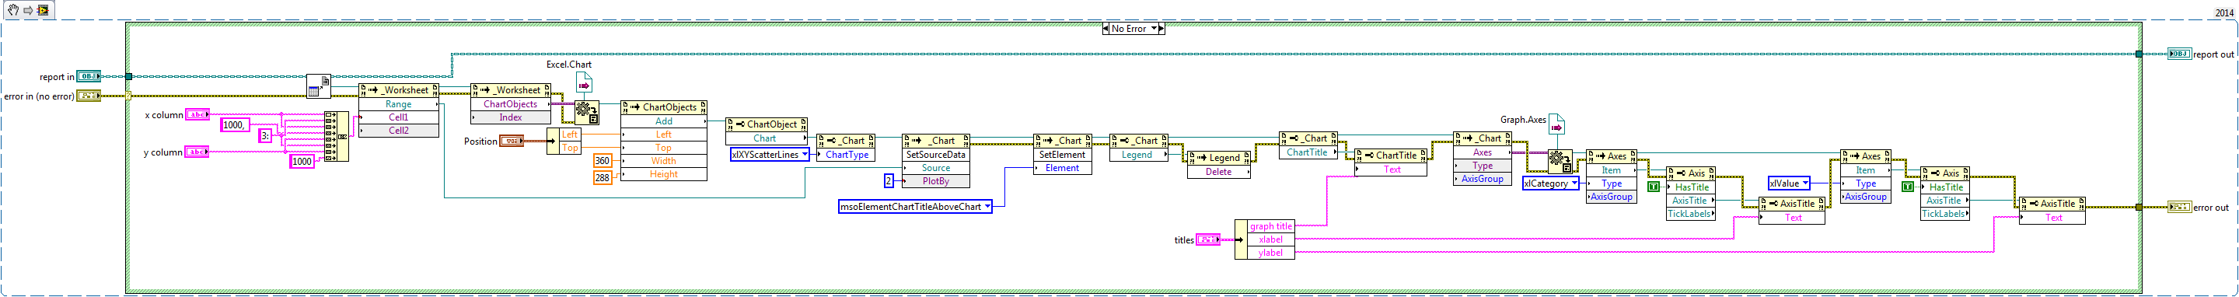
Task: Click the final AxisTitle Text property
Action: point(2052,217)
